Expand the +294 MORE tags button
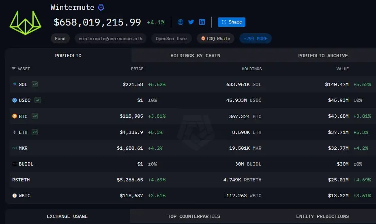The width and height of the screenshot is (376, 224). point(256,39)
